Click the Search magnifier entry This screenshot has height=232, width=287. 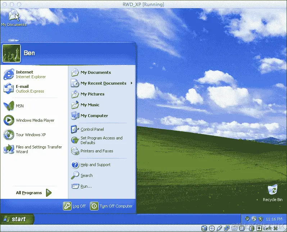pyautogui.click(x=82, y=175)
